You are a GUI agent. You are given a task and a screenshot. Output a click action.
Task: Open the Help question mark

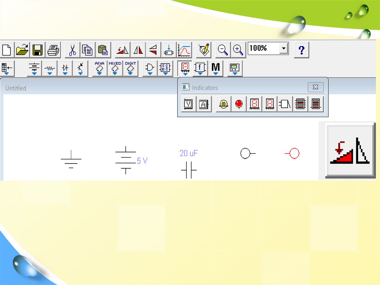[x=301, y=50]
